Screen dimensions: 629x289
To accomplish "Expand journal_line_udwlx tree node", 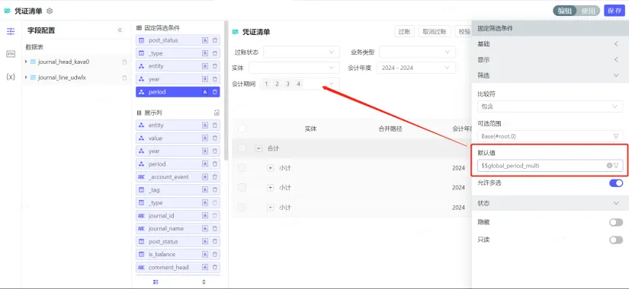I will [26, 78].
